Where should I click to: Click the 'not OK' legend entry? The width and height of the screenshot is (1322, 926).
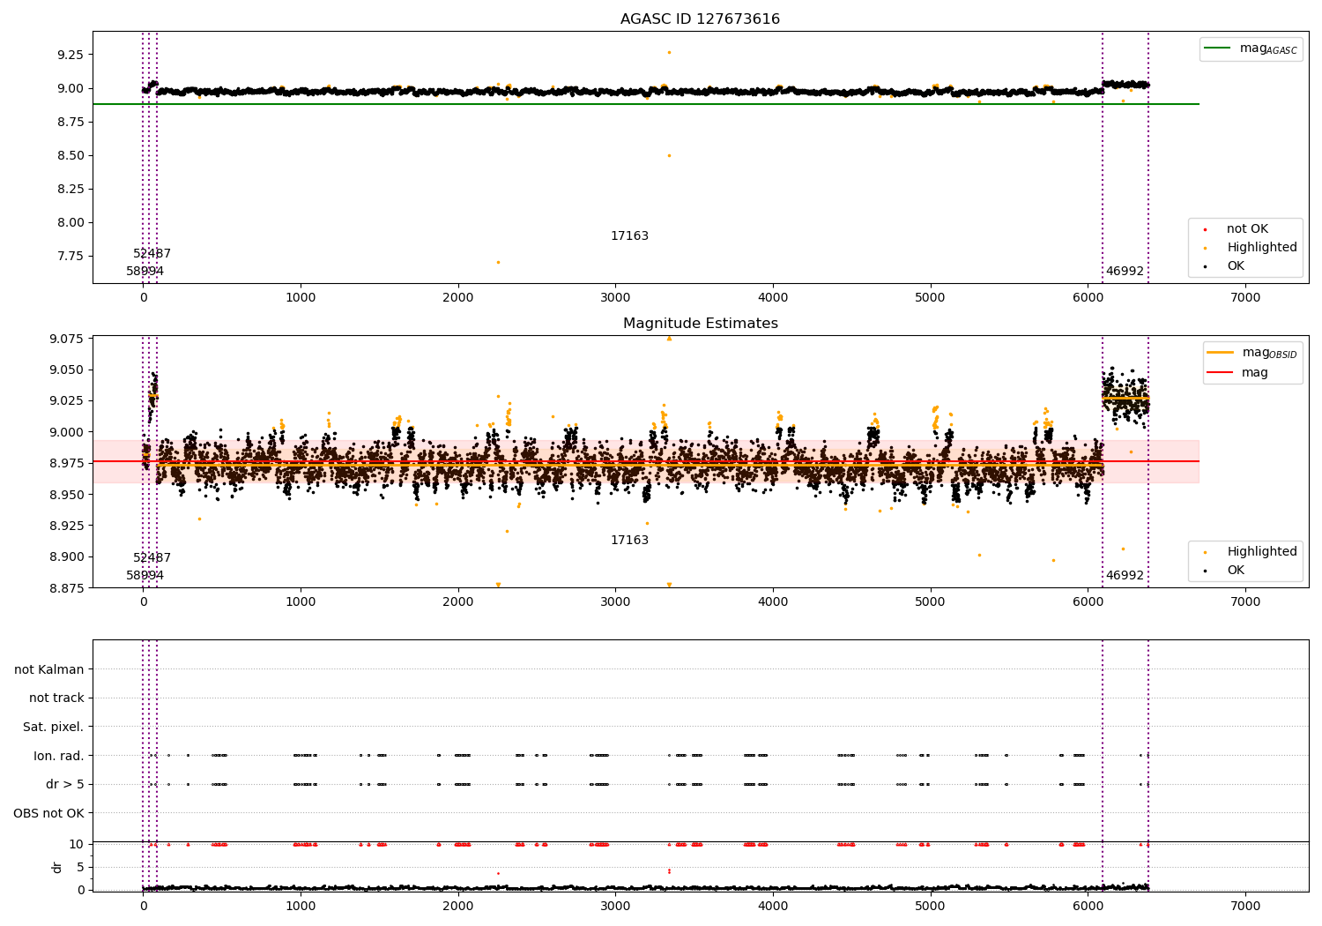pyautogui.click(x=1236, y=229)
